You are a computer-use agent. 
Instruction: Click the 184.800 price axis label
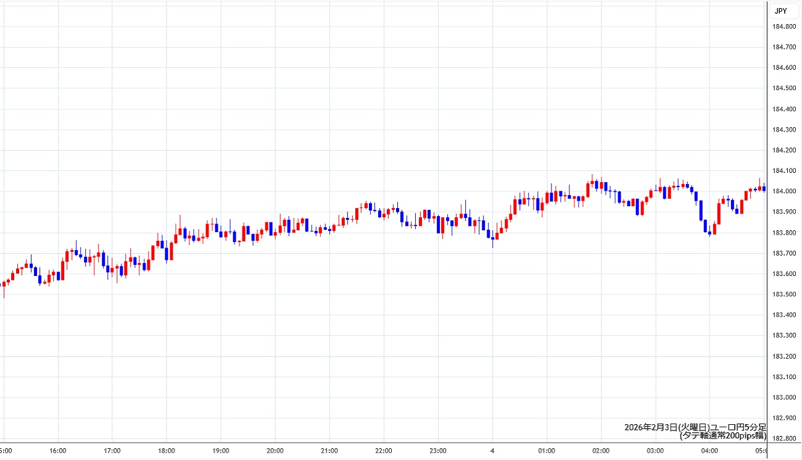coord(783,26)
